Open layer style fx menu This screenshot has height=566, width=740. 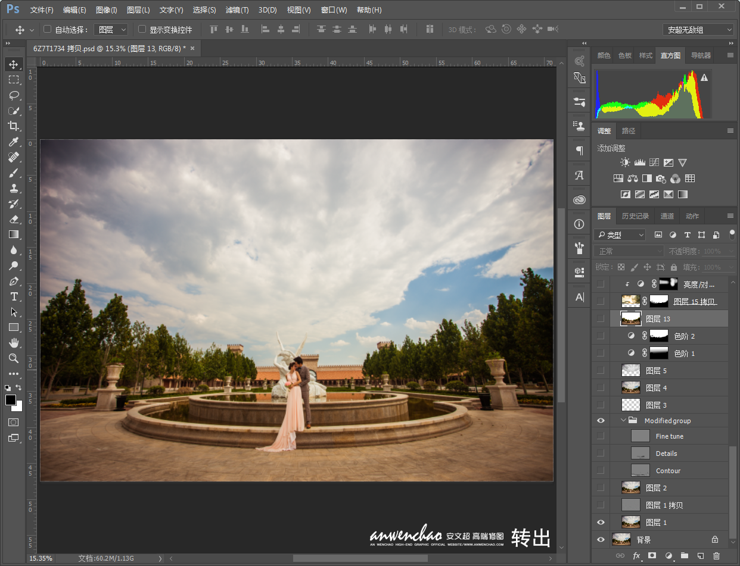(636, 556)
